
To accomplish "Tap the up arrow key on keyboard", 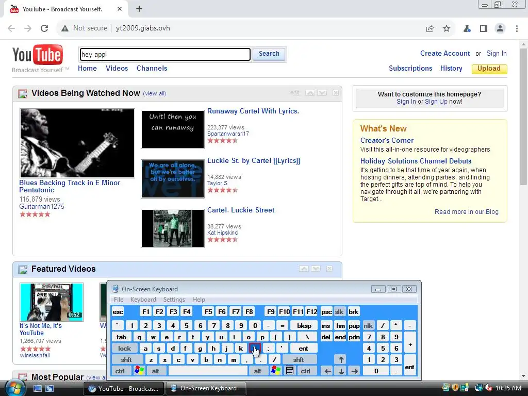I will (x=341, y=359).
